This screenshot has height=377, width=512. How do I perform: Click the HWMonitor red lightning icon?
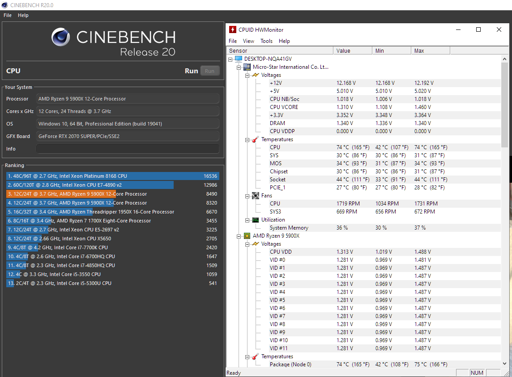coord(232,29)
